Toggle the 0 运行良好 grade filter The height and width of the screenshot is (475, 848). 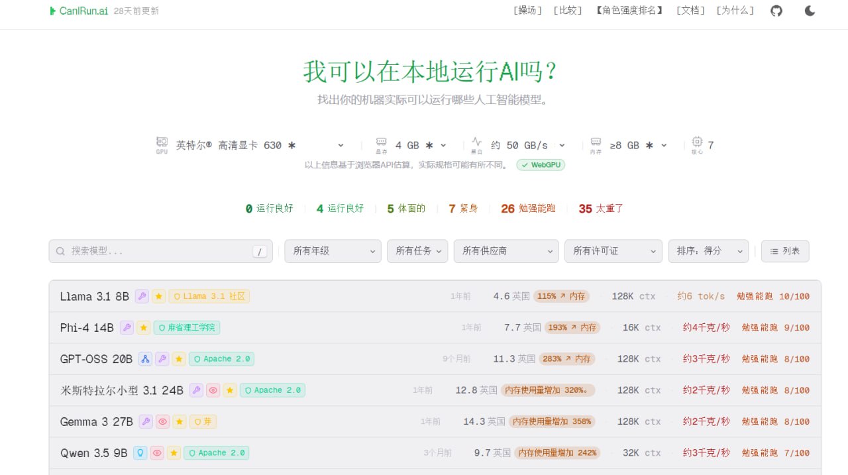click(x=269, y=209)
